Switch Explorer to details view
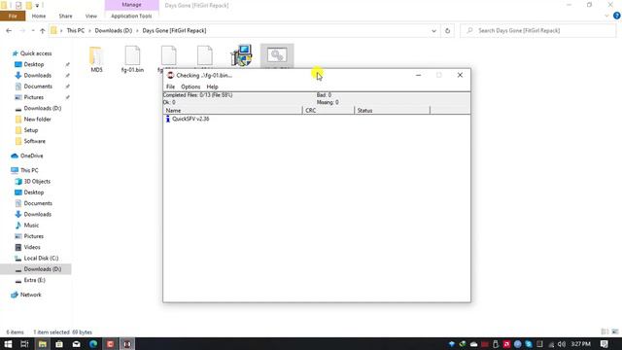Viewport: 622px width, 350px height. coord(605,332)
